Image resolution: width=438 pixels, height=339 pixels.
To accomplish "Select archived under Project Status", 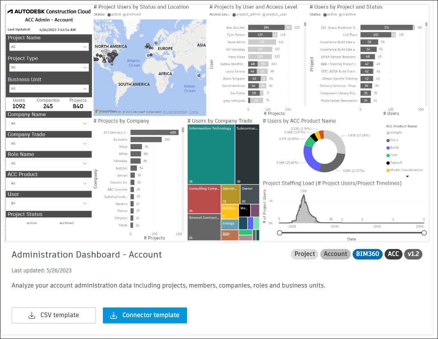I will [67, 223].
